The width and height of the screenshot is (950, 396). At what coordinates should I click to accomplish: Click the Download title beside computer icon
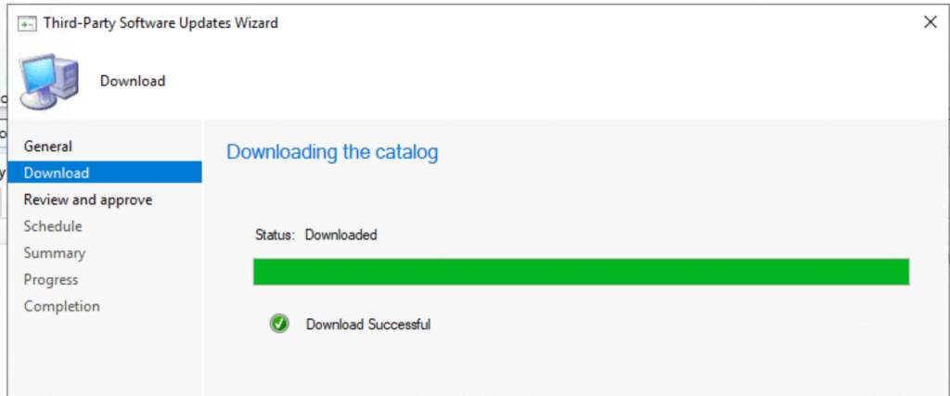coord(133,81)
